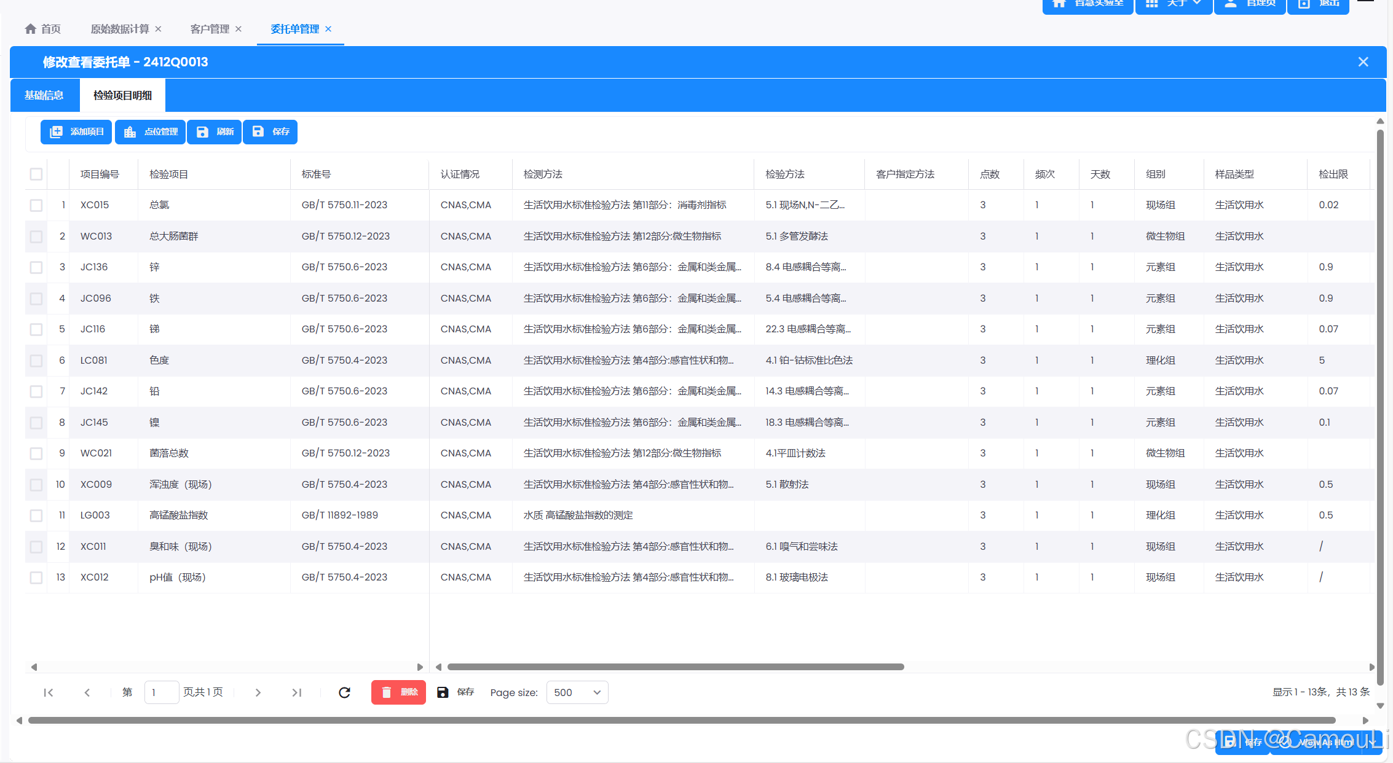Screen dimensions: 1393x763
Task: Click the 添加项目 add item icon button
Action: click(76, 132)
